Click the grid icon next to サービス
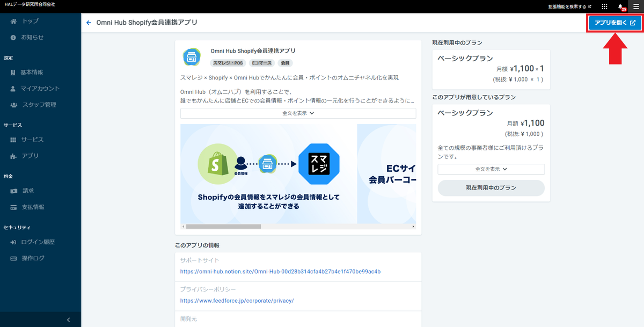 click(13, 140)
